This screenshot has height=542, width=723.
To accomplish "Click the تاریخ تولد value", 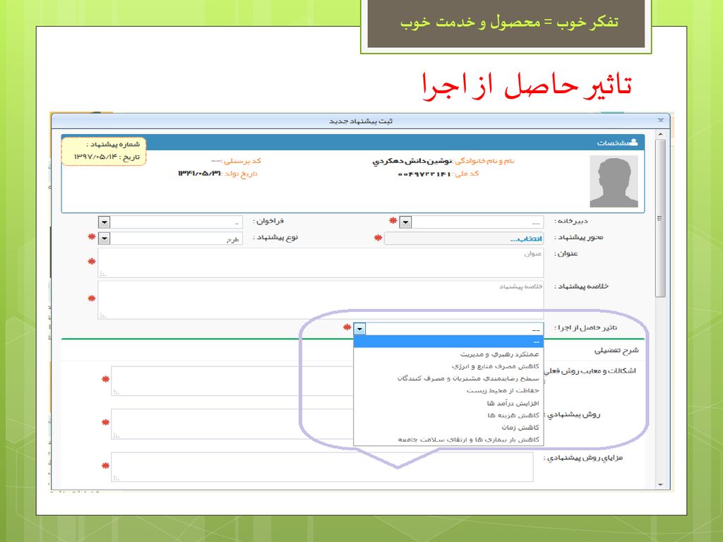I will pyautogui.click(x=199, y=174).
